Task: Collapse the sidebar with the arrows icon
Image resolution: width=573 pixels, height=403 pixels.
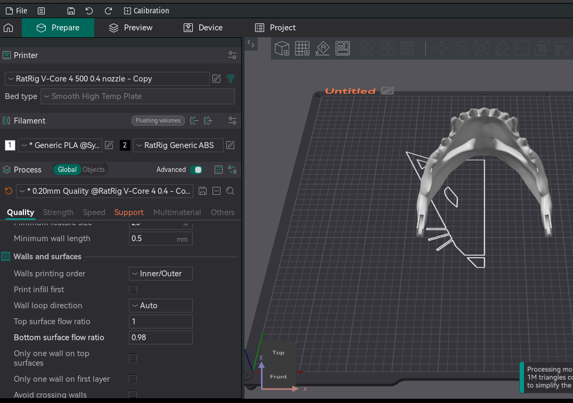Action: pos(251,44)
